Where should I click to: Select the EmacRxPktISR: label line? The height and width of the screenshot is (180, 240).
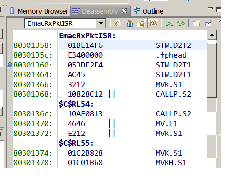tap(87, 36)
